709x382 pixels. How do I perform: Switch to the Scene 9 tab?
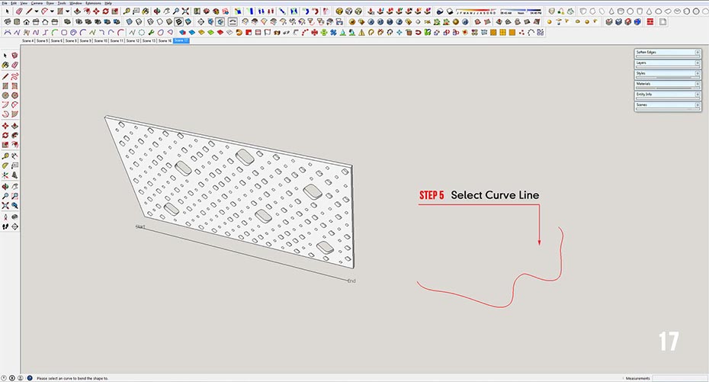point(85,40)
